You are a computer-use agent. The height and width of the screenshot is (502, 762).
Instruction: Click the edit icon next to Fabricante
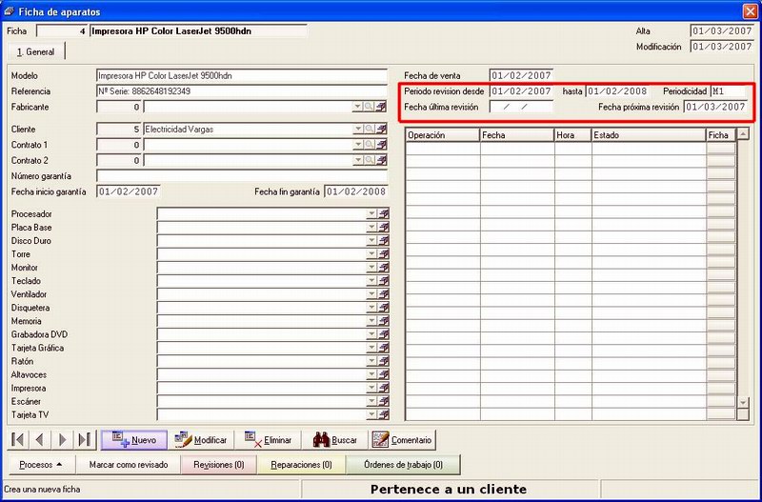point(382,107)
